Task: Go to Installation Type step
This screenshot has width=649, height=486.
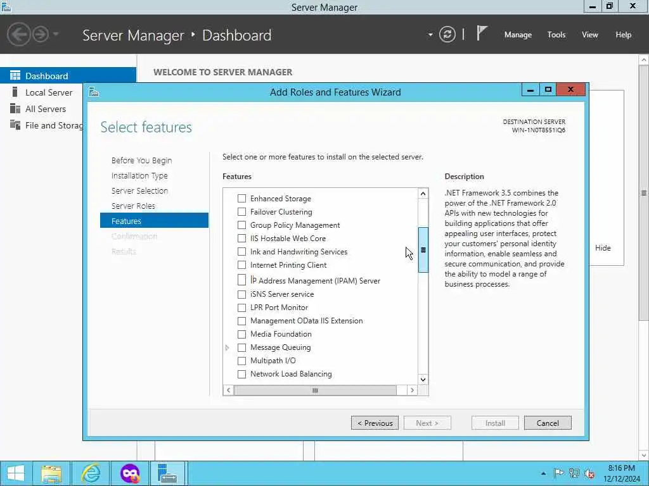Action: [139, 176]
